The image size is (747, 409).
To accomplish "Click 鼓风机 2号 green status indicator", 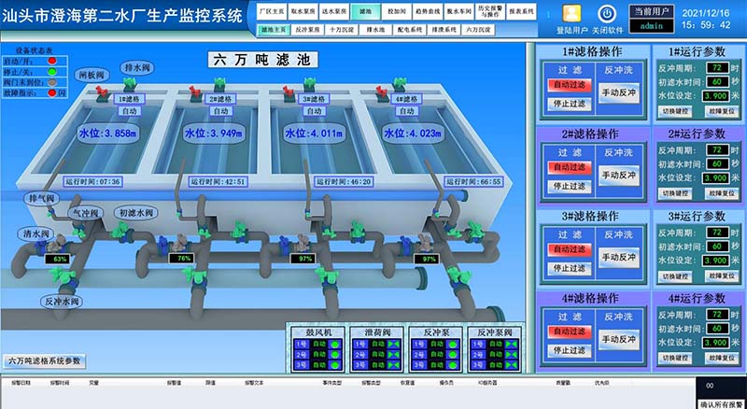I will (335, 355).
